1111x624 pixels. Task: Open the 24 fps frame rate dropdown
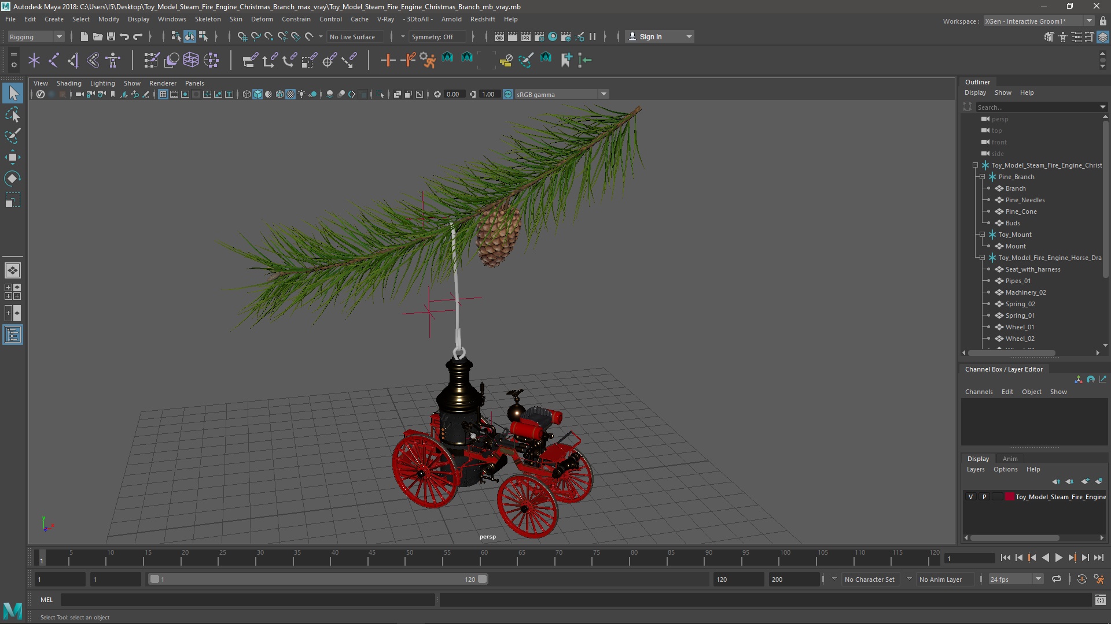[x=1016, y=579]
